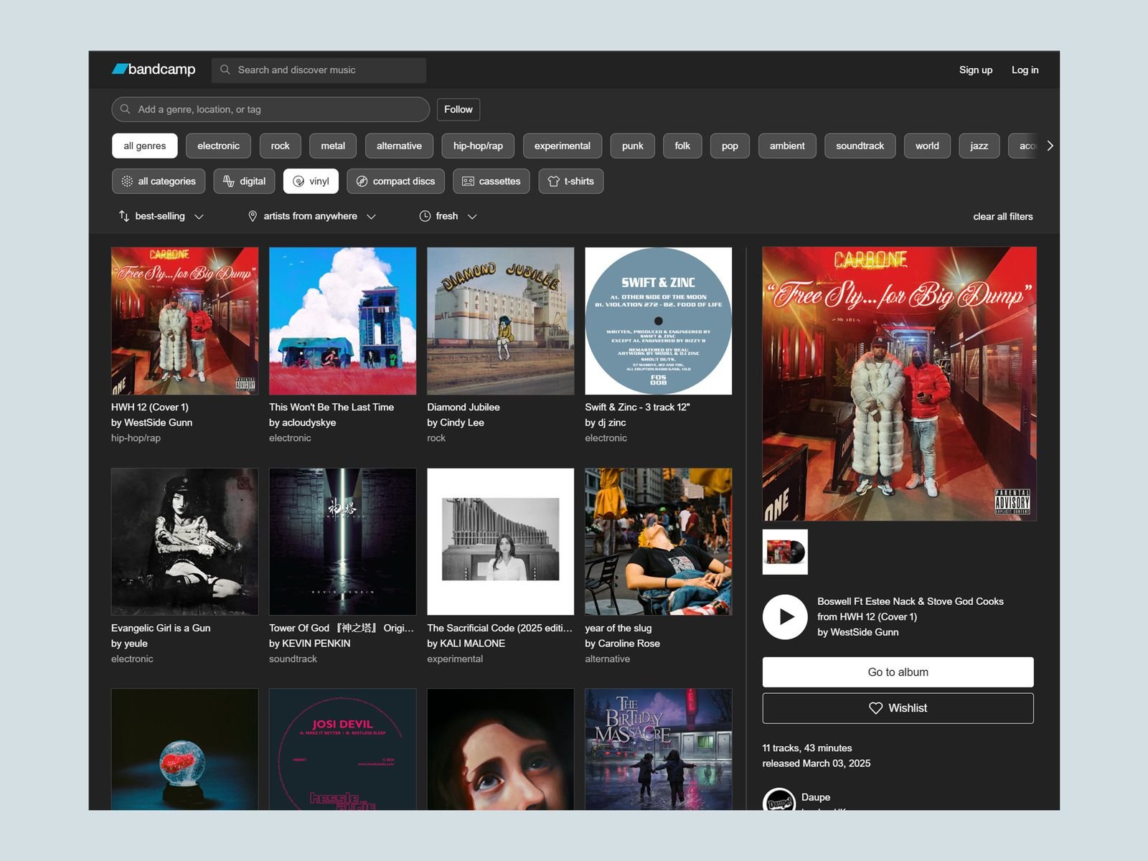Select the compact discs filter icon
1148x861 pixels.
362,181
